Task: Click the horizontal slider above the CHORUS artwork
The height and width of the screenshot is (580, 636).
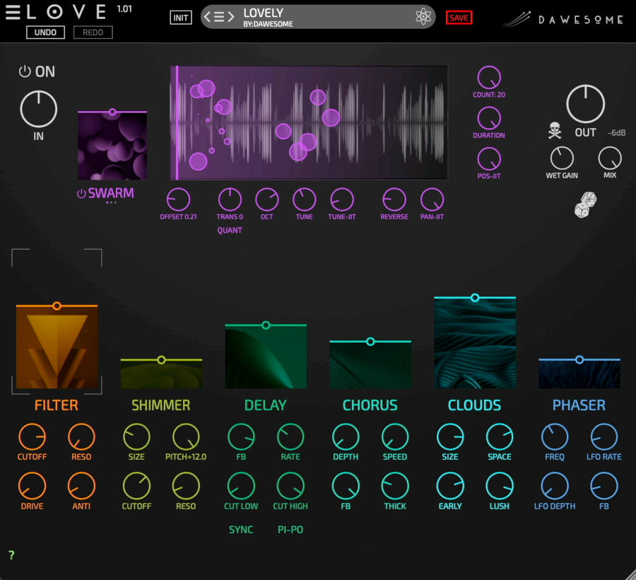Action: click(370, 341)
